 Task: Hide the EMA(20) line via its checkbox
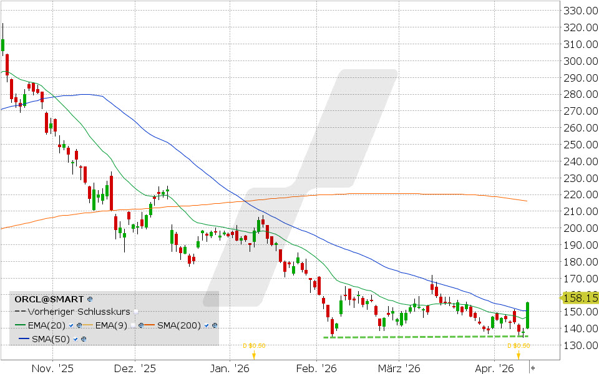coord(72,325)
